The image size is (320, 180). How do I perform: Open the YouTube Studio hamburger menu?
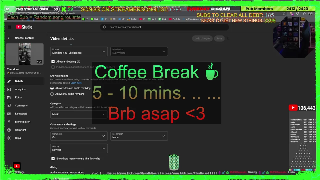pyautogui.click(x=9, y=27)
